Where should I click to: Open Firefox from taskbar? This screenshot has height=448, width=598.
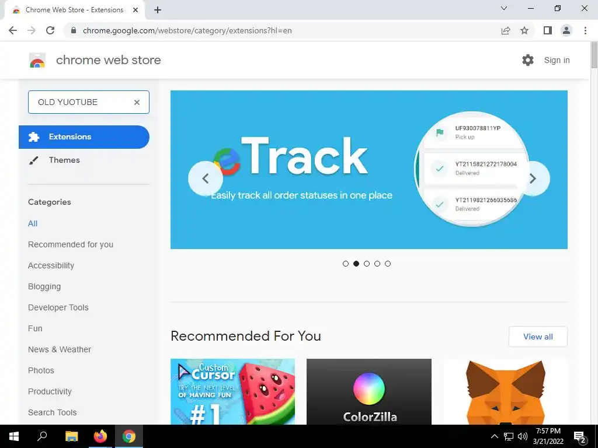[x=100, y=436]
